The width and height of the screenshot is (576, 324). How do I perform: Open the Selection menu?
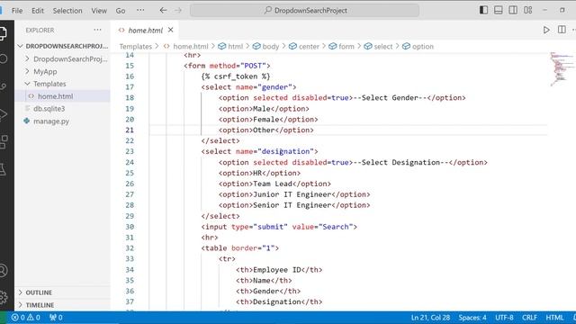pos(67,11)
